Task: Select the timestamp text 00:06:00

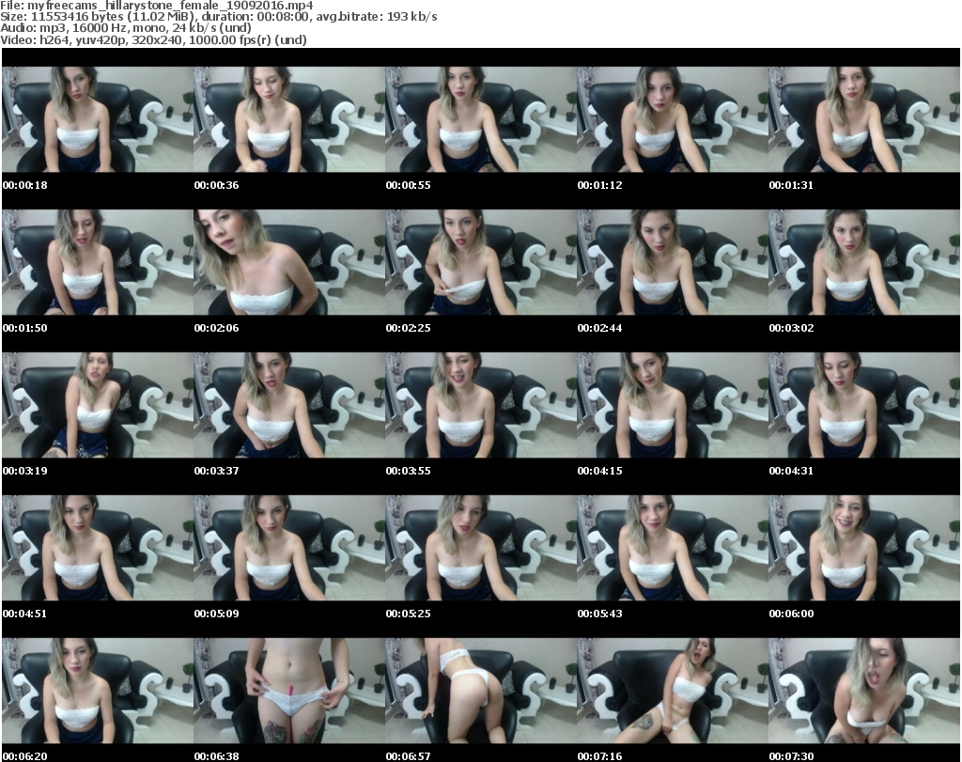Action: 791,614
